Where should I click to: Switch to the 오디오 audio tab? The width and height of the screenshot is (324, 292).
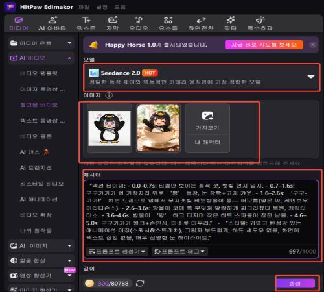[x=139, y=23]
